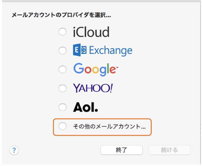
Task: Click the purple YAHOO! logo
Action: (x=93, y=88)
